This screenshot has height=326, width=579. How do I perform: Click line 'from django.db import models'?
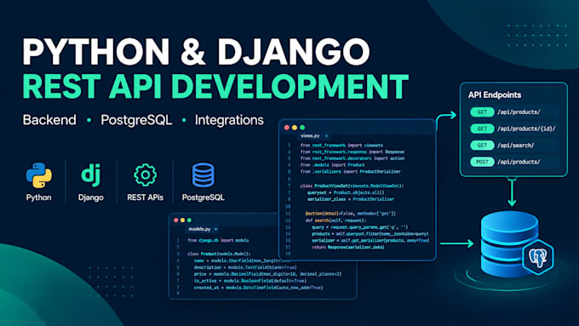point(218,240)
